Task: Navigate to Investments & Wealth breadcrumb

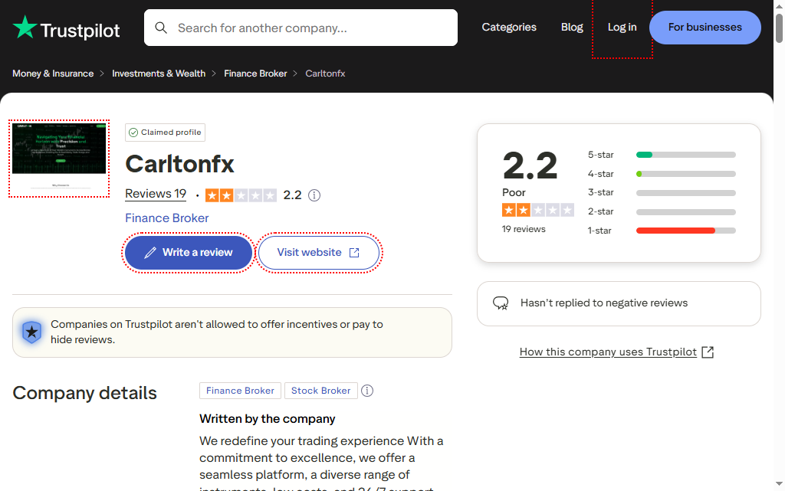Action: point(159,74)
